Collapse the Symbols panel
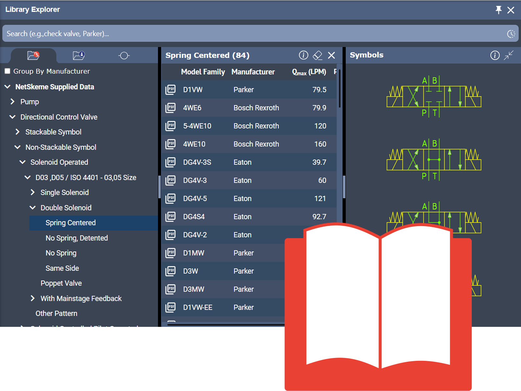The image size is (521, 391). click(509, 55)
